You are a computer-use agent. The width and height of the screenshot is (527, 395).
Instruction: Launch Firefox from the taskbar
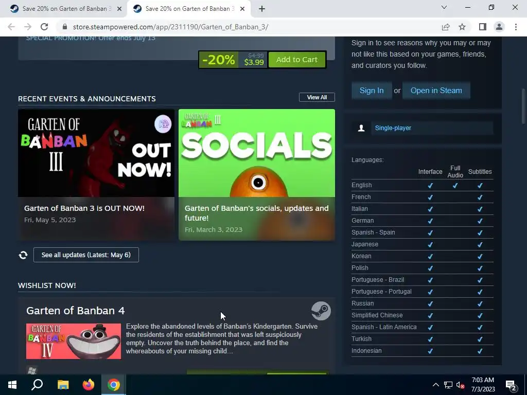click(89, 385)
